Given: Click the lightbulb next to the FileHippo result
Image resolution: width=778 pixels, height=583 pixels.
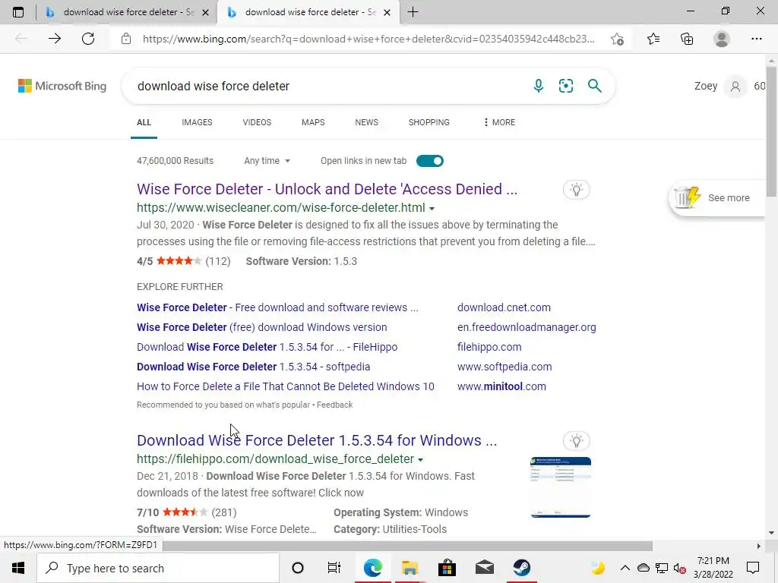Looking at the screenshot, I should pyautogui.click(x=576, y=441).
